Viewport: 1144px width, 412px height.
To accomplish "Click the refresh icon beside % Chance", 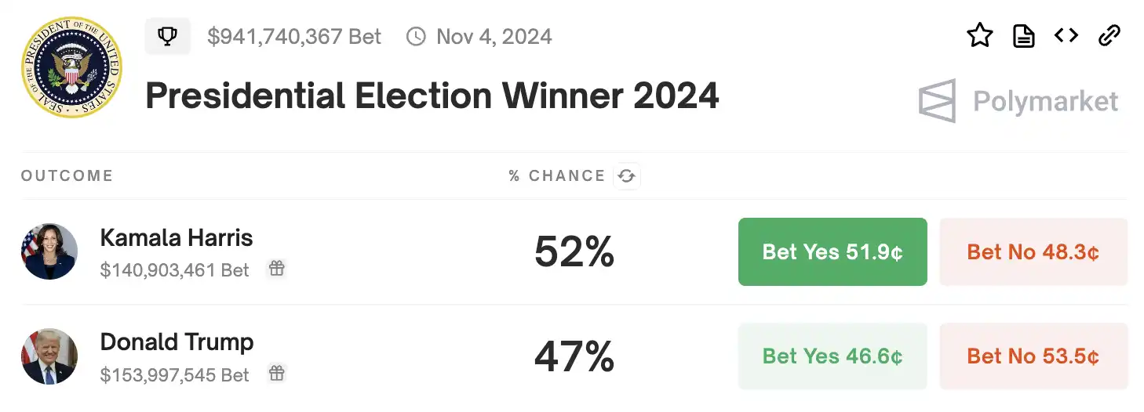I will click(626, 176).
